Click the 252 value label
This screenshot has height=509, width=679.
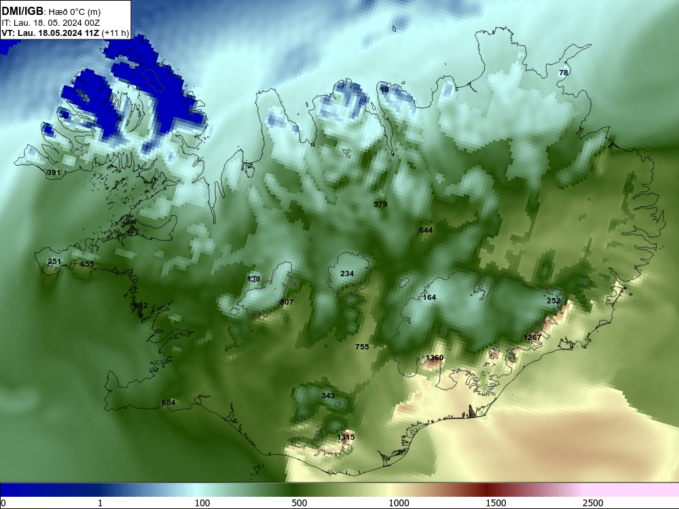pyautogui.click(x=553, y=301)
